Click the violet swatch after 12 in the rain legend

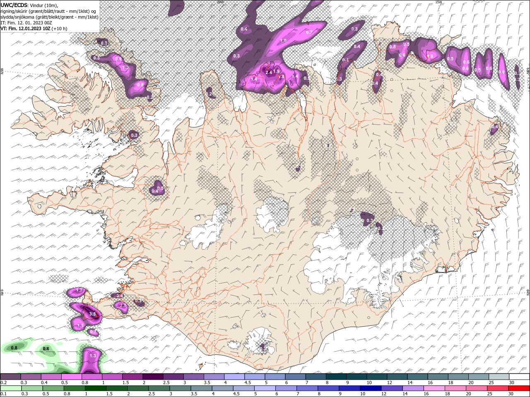[x=392, y=388]
